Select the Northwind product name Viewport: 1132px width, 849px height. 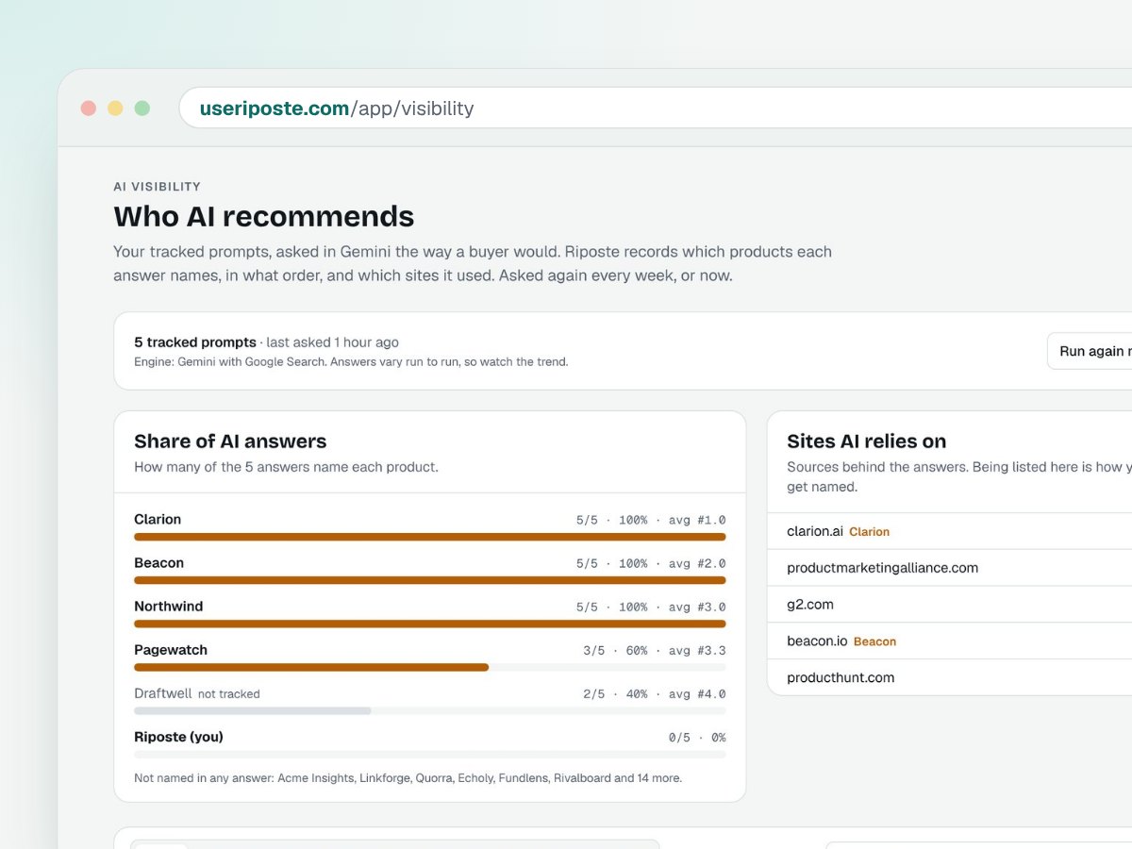click(x=169, y=607)
